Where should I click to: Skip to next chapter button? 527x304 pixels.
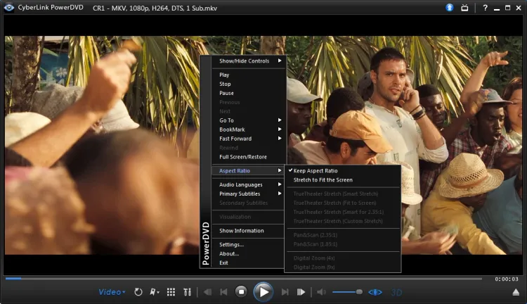[x=285, y=292]
